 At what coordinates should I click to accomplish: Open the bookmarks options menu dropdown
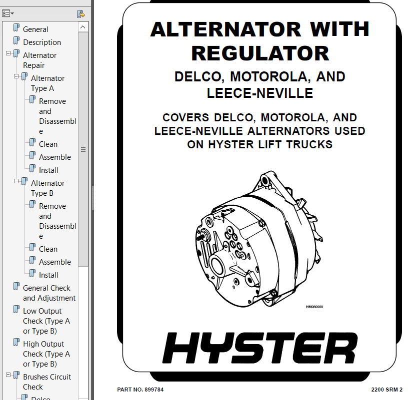pos(8,13)
